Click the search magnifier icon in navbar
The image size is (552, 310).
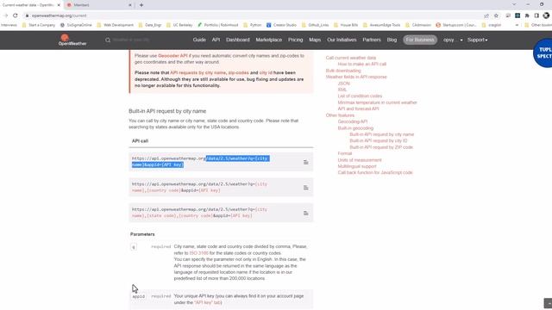(x=108, y=40)
